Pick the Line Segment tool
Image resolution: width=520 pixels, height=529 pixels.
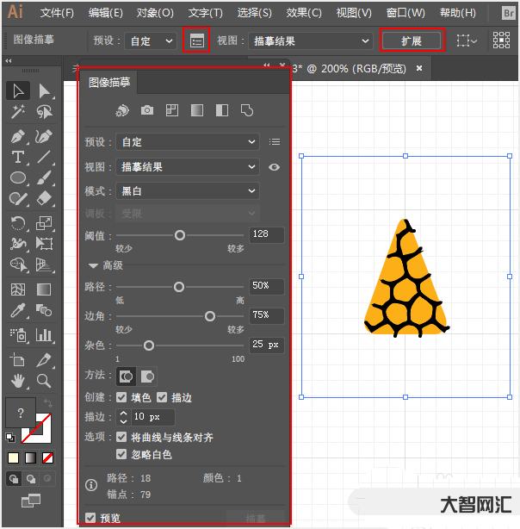pyautogui.click(x=44, y=157)
